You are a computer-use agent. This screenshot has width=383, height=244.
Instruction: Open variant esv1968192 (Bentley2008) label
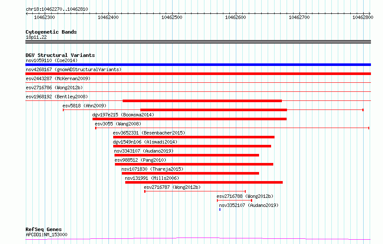[x=57, y=97]
